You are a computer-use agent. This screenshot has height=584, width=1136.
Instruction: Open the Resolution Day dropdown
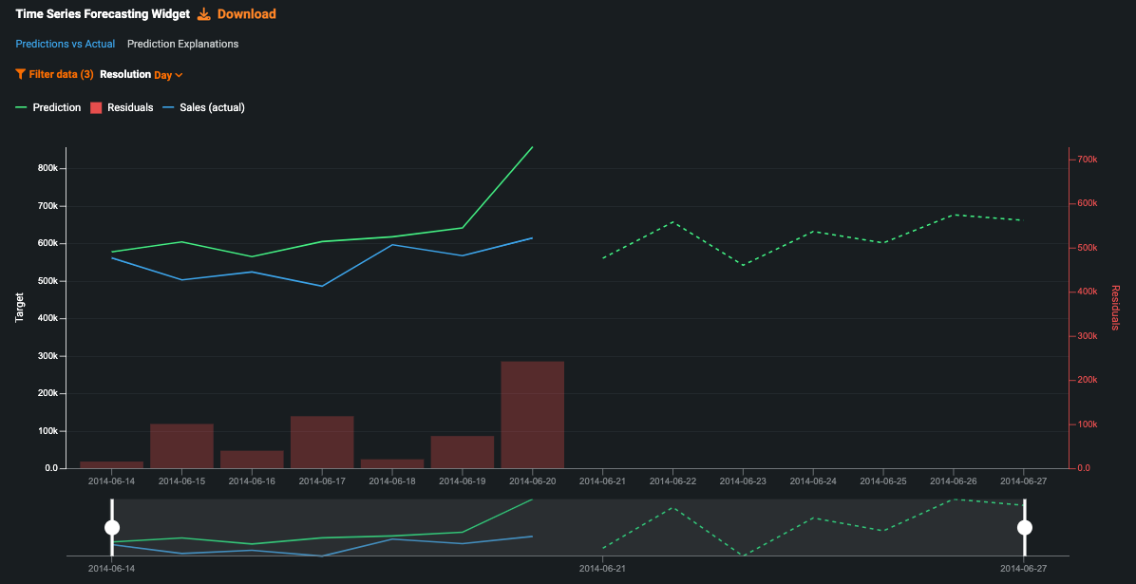[163, 75]
